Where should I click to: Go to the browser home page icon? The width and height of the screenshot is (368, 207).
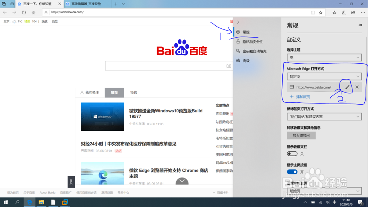point(33,13)
